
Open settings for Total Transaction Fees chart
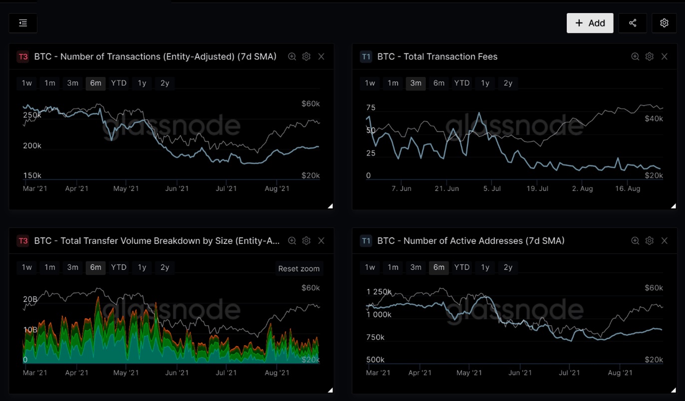[x=649, y=57]
